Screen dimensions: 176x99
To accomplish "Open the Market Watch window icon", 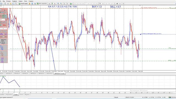I will (5, 4).
